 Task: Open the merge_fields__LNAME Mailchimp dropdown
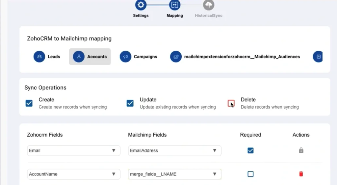(174, 174)
